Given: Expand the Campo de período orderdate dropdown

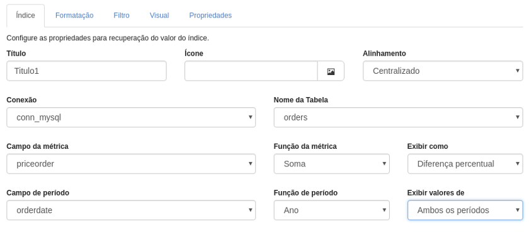Looking at the screenshot, I should [131, 210].
